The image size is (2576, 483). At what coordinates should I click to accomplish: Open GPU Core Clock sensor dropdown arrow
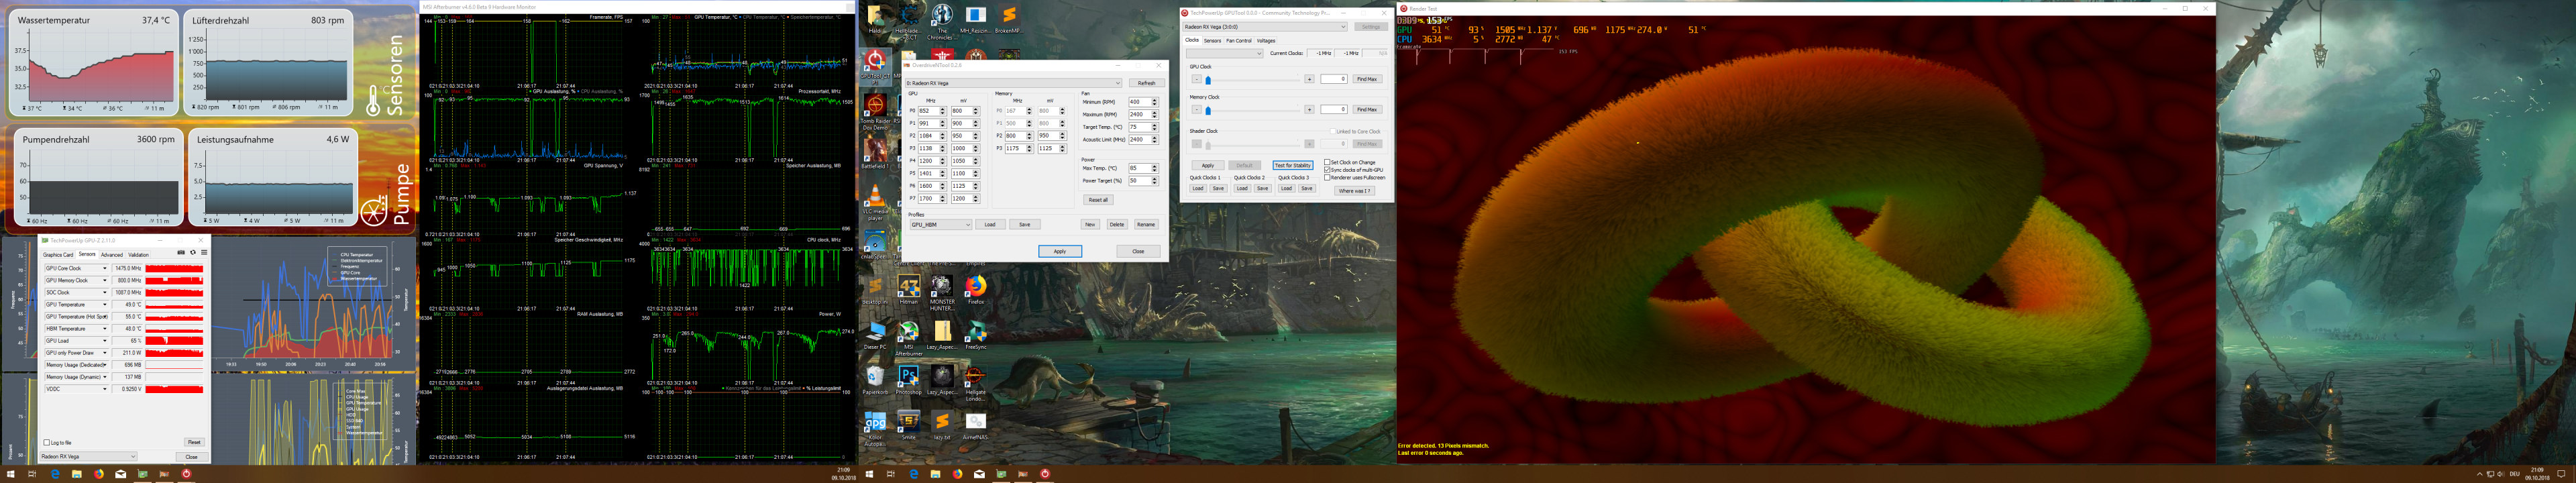(x=104, y=268)
